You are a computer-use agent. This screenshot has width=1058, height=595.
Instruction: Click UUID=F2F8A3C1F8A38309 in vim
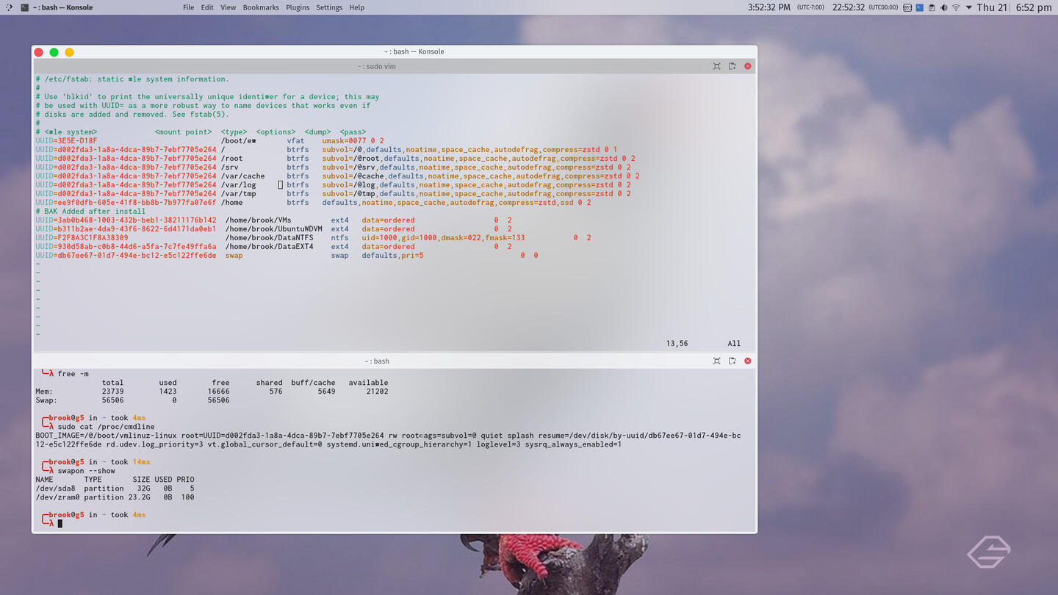point(82,238)
